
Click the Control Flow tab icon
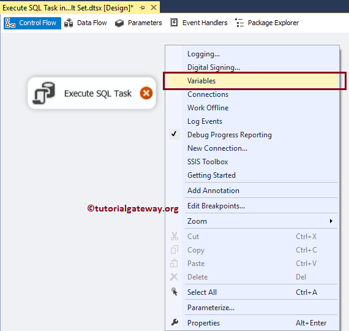(10, 23)
